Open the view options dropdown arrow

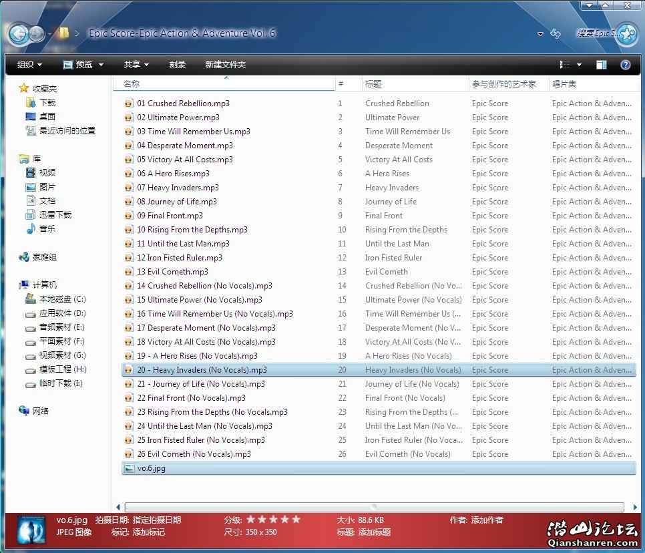tap(579, 65)
